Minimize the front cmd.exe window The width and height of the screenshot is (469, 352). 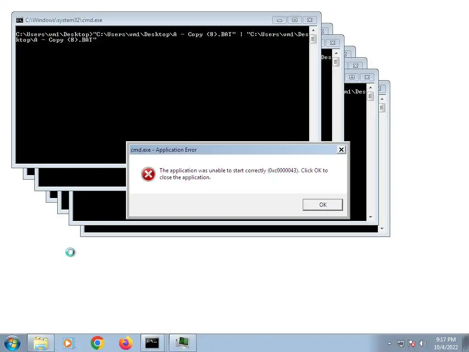(x=280, y=20)
